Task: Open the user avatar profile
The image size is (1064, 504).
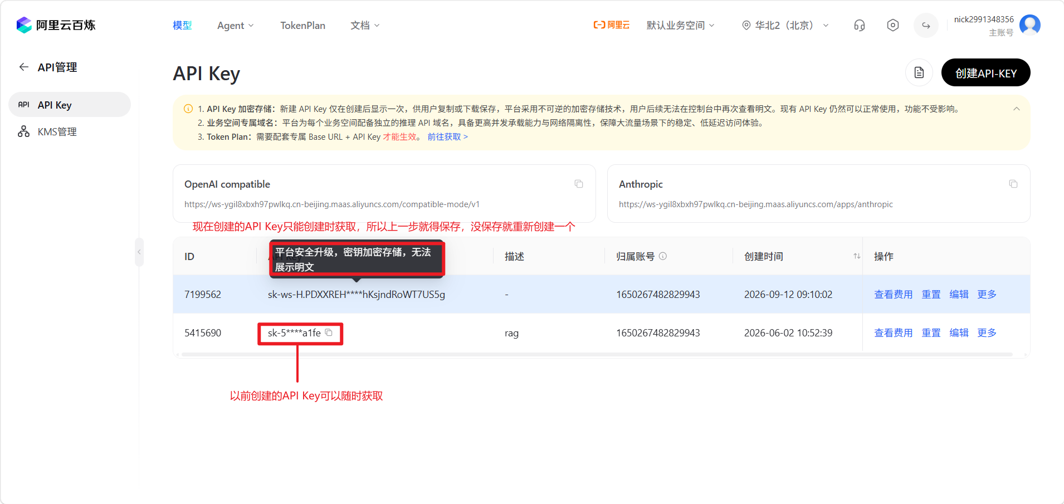Action: coord(1030,25)
